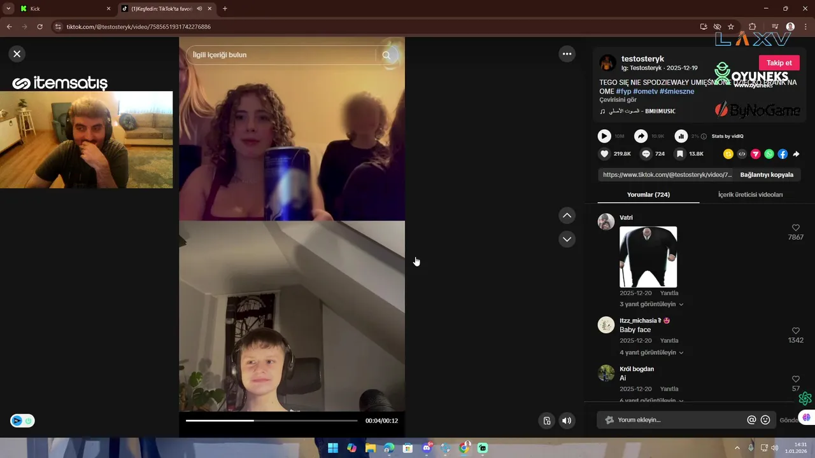Show hidden tray icons chevron
The width and height of the screenshot is (815, 458).
coord(737,448)
